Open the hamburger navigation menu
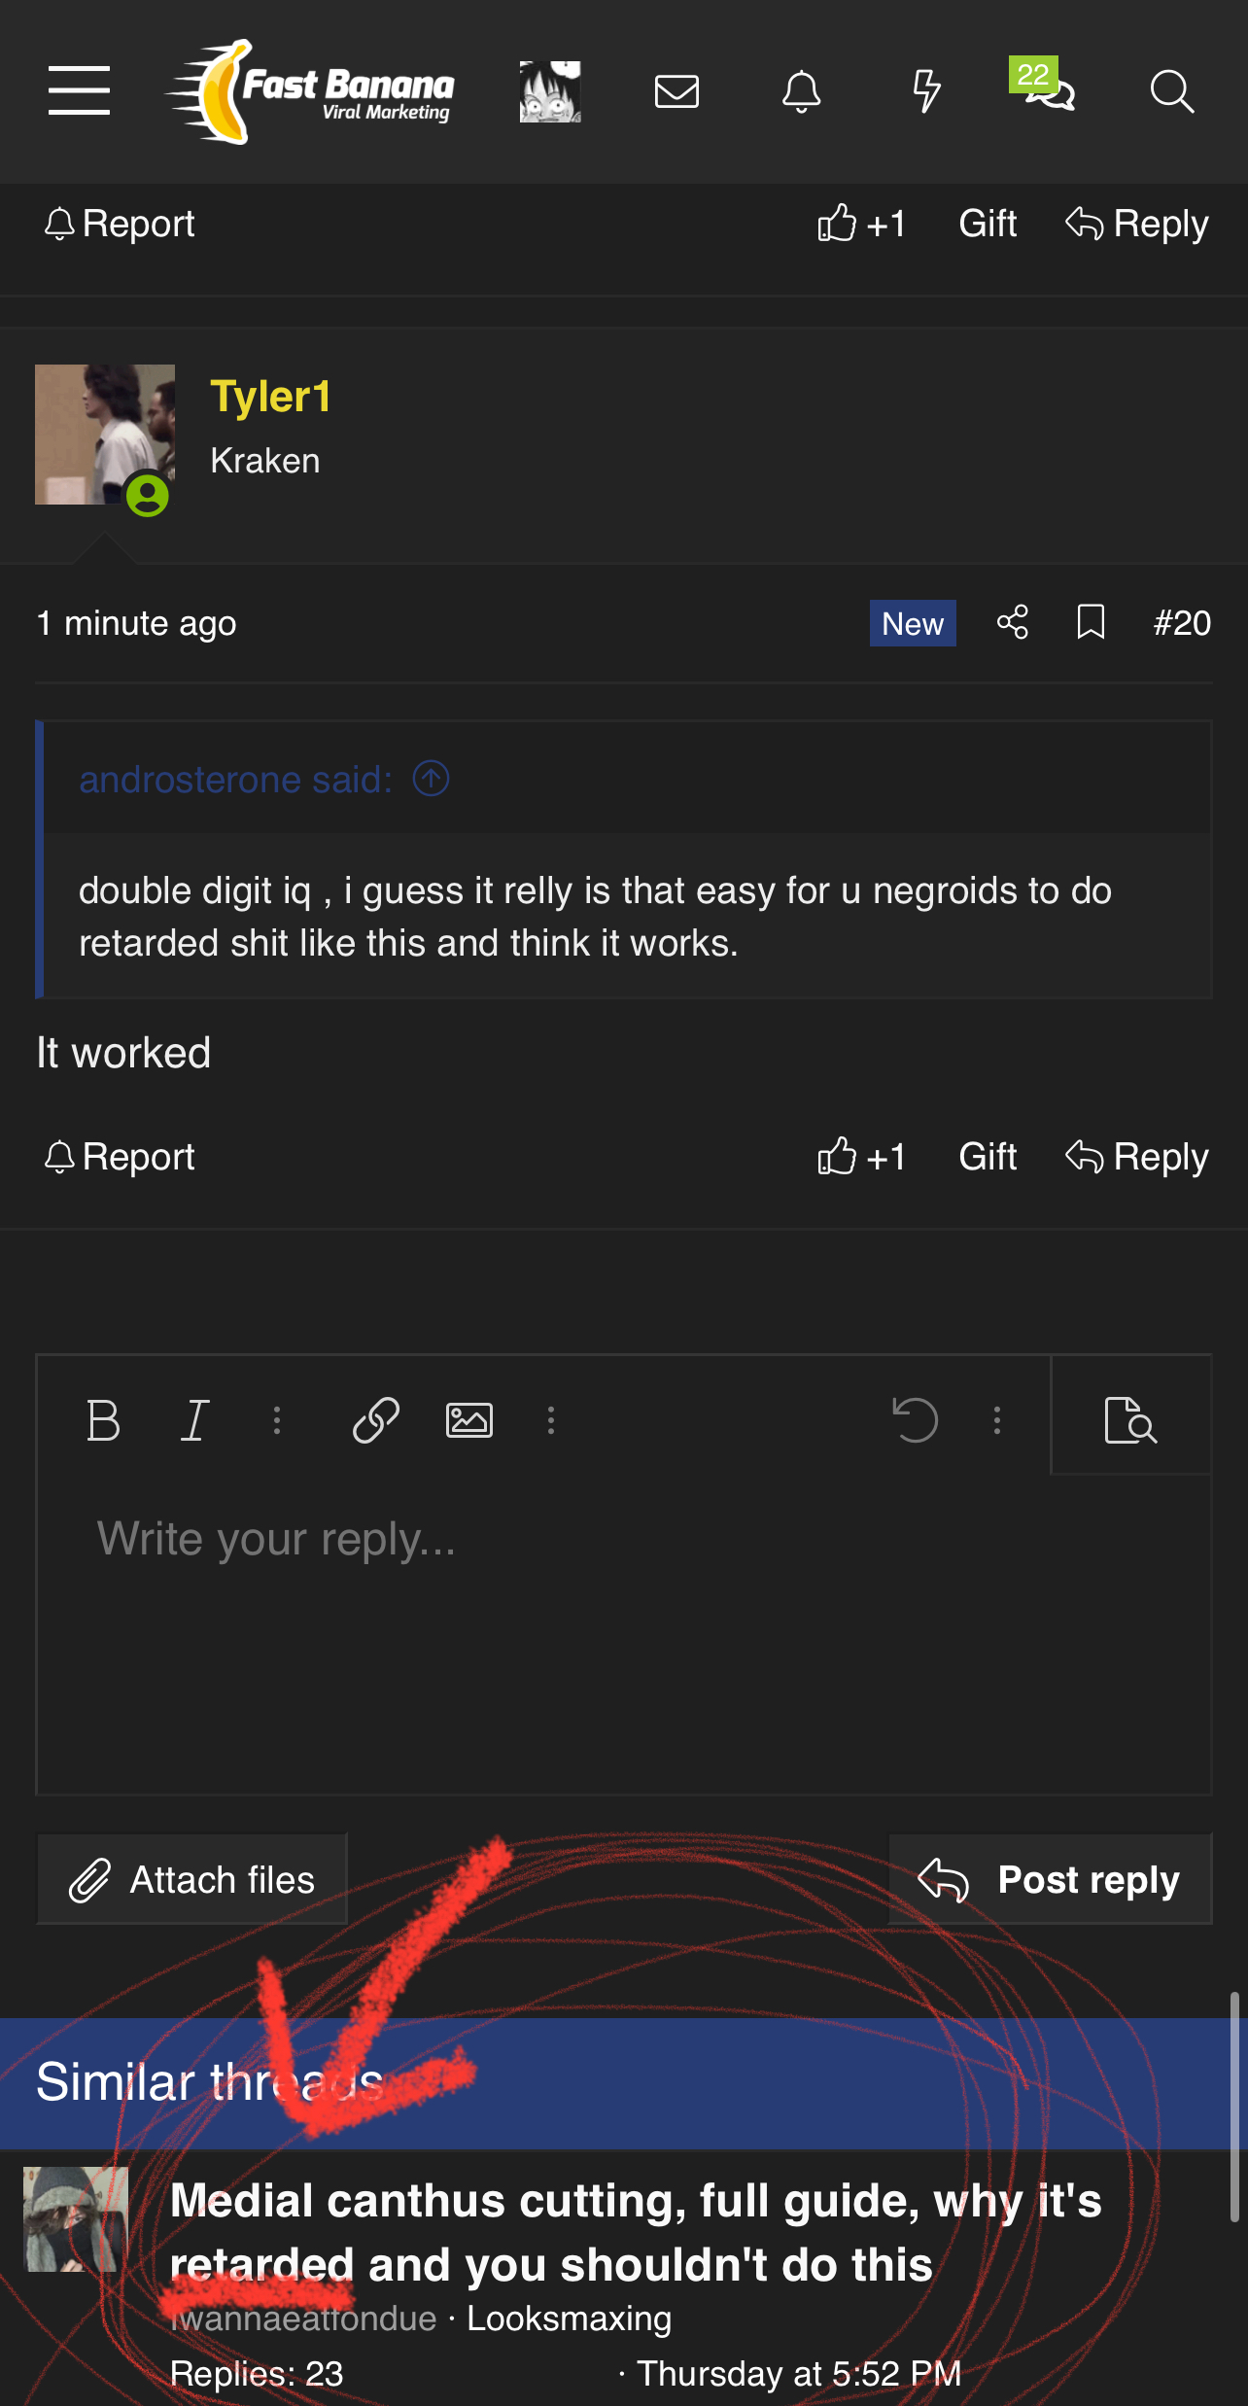1248x2406 pixels. 79,90
